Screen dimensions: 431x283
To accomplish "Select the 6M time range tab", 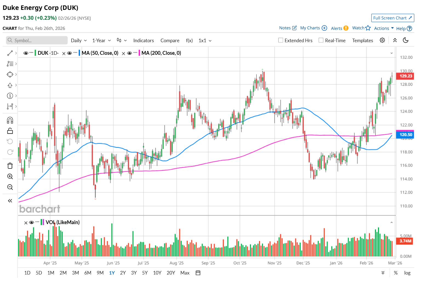I will point(88,273).
